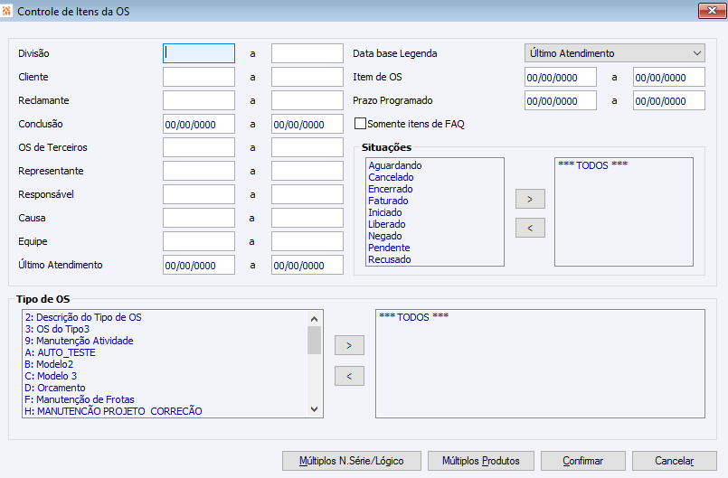Click the Item de OS start date field

[x=561, y=77]
